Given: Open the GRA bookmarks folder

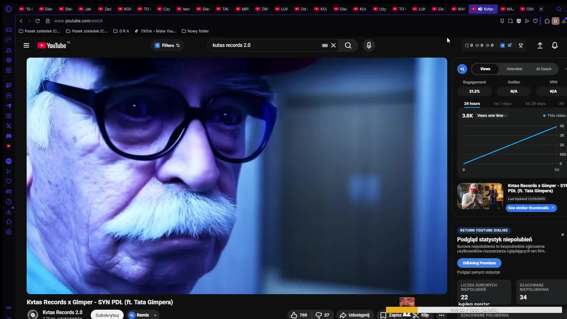Looking at the screenshot, I should [x=121, y=31].
